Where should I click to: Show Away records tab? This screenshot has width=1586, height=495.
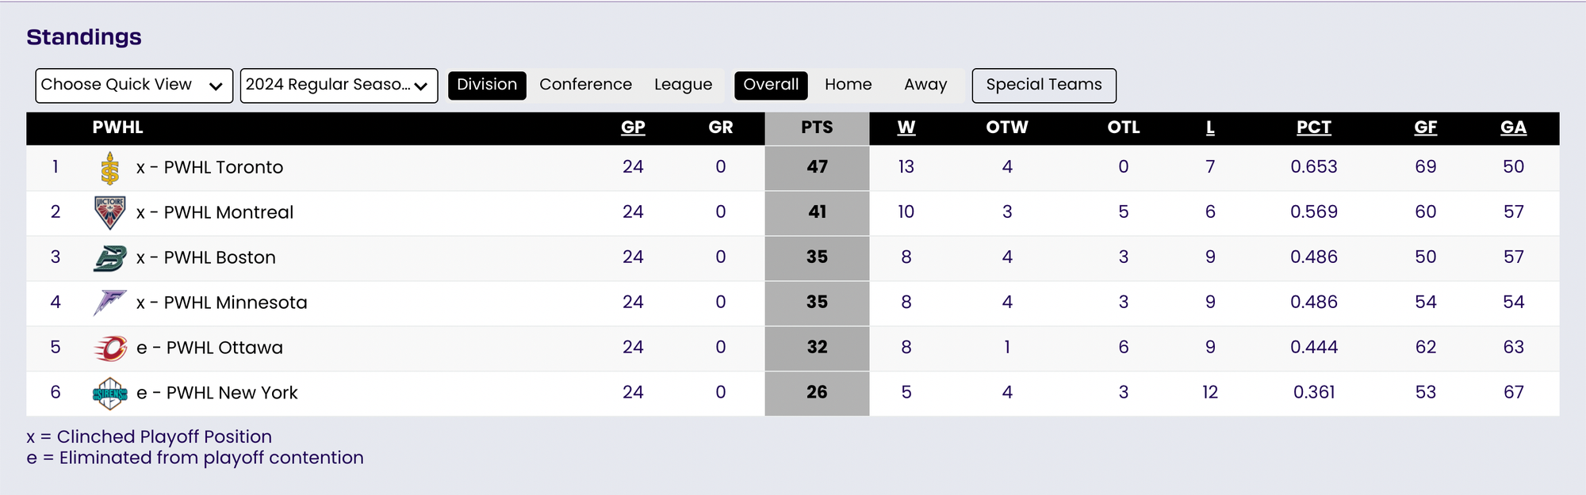925,85
